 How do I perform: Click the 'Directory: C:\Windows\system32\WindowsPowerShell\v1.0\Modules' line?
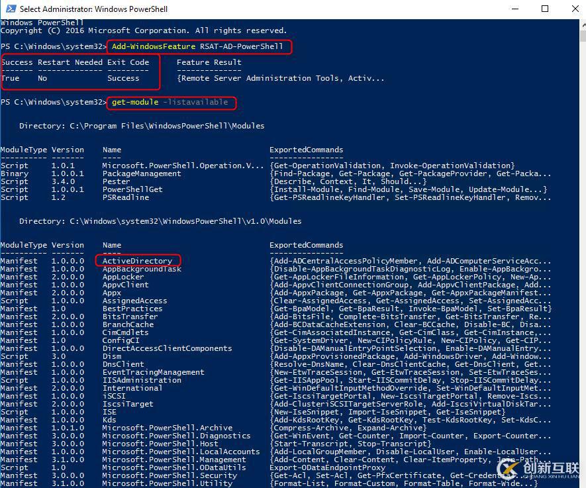click(160, 221)
